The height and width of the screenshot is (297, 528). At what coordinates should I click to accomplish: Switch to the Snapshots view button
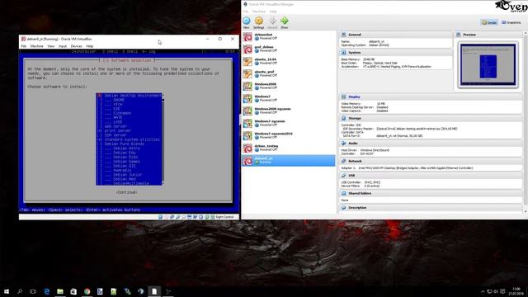(511, 22)
